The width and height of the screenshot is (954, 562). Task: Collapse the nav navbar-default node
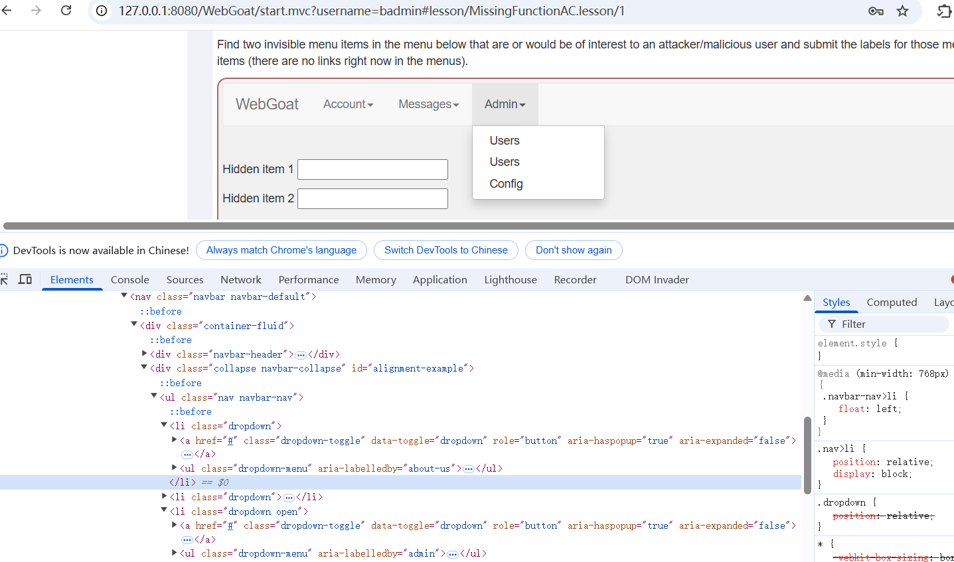click(x=123, y=296)
